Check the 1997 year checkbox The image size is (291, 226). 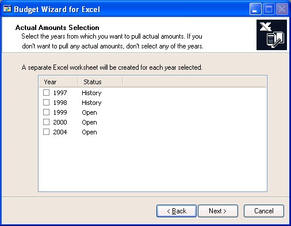(46, 93)
